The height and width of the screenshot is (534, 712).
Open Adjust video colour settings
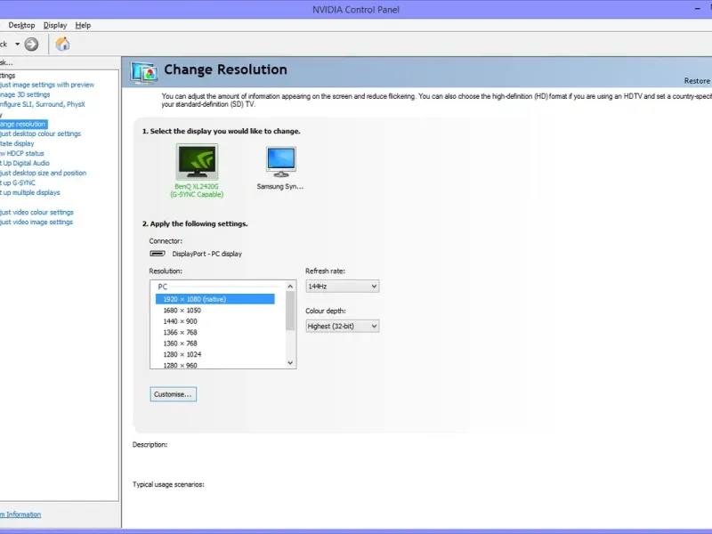tap(36, 212)
